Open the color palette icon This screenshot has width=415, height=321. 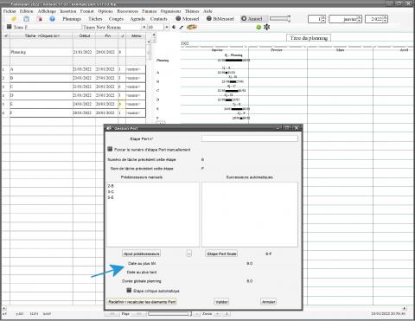[x=192, y=27]
